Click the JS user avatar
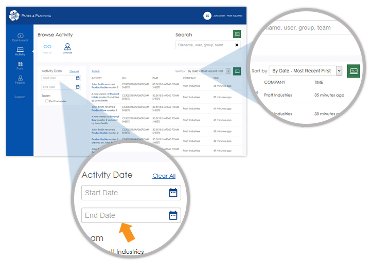This screenshot has width=371, height=262. tap(207, 15)
